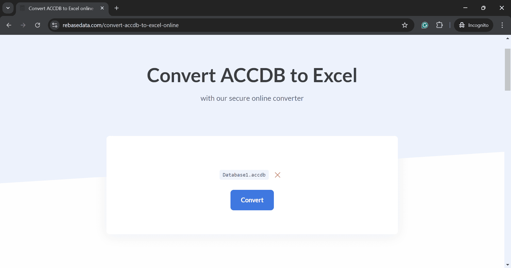Click the scrollbar down arrow
This screenshot has width=511, height=268.
click(508, 265)
